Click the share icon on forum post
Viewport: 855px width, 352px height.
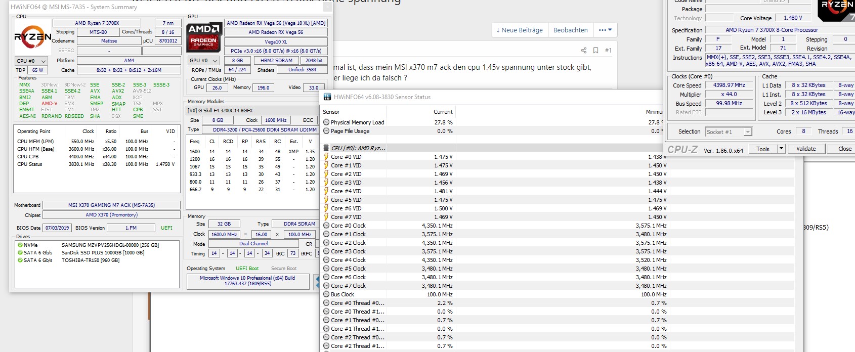click(583, 50)
